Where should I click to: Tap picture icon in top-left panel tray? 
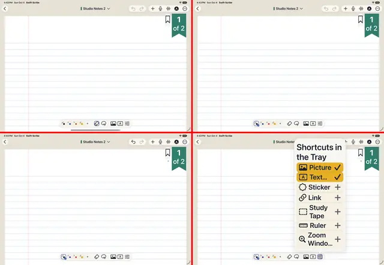point(113,124)
